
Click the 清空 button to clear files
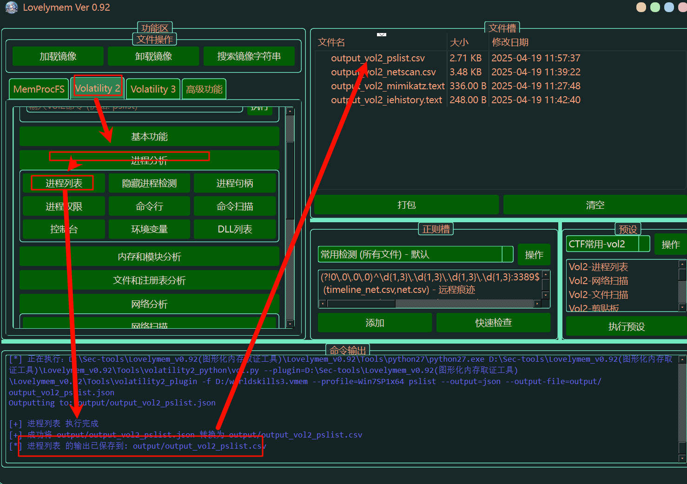pyautogui.click(x=595, y=205)
